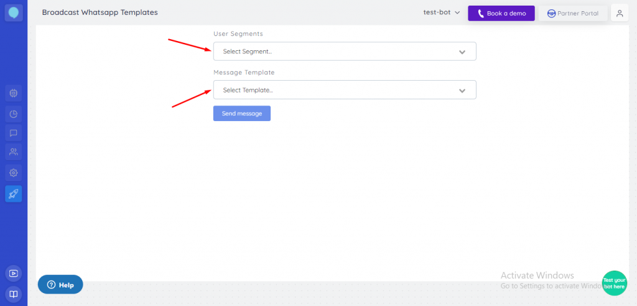Open the pie chart analytics sidebar icon
This screenshot has height=306, width=637.
pyautogui.click(x=14, y=114)
